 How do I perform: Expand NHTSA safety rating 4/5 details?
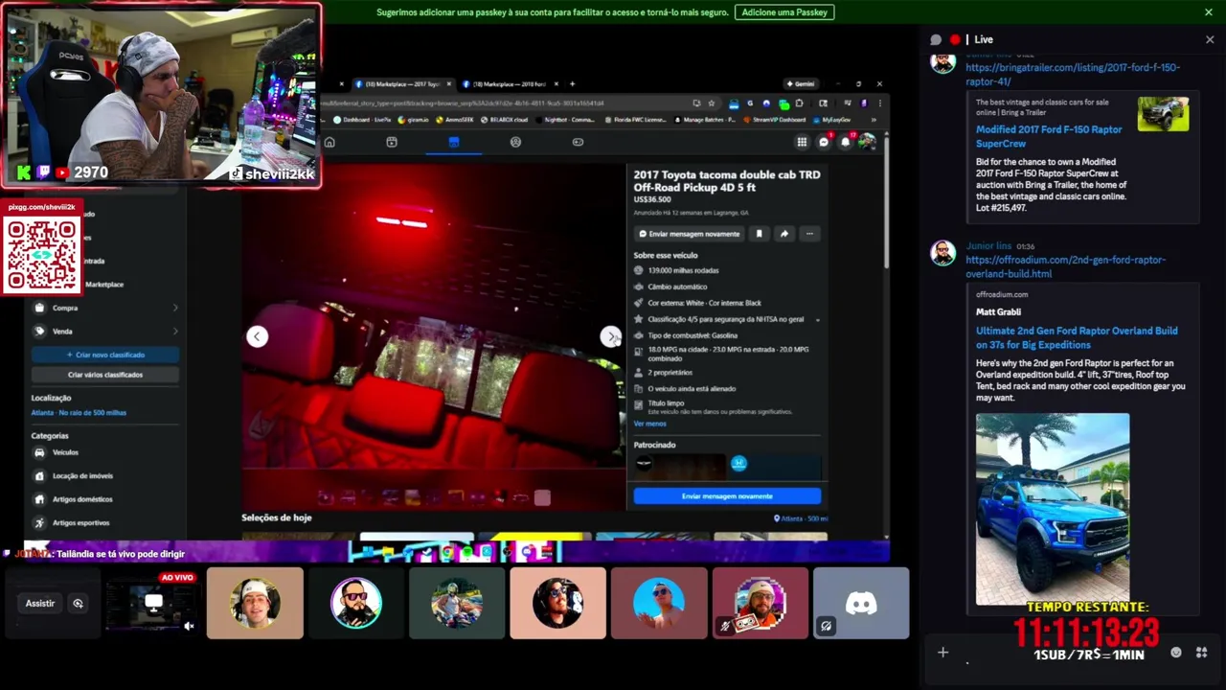click(817, 320)
